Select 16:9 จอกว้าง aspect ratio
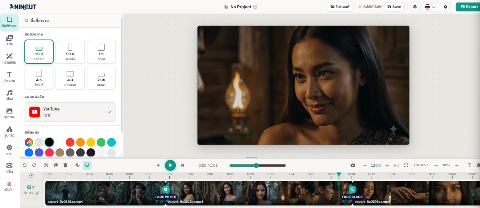Viewport: 480px width, 208px height. [39, 52]
